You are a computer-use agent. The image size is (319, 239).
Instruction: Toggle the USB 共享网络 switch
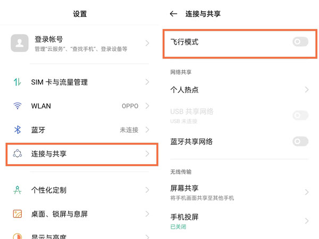[300, 115]
